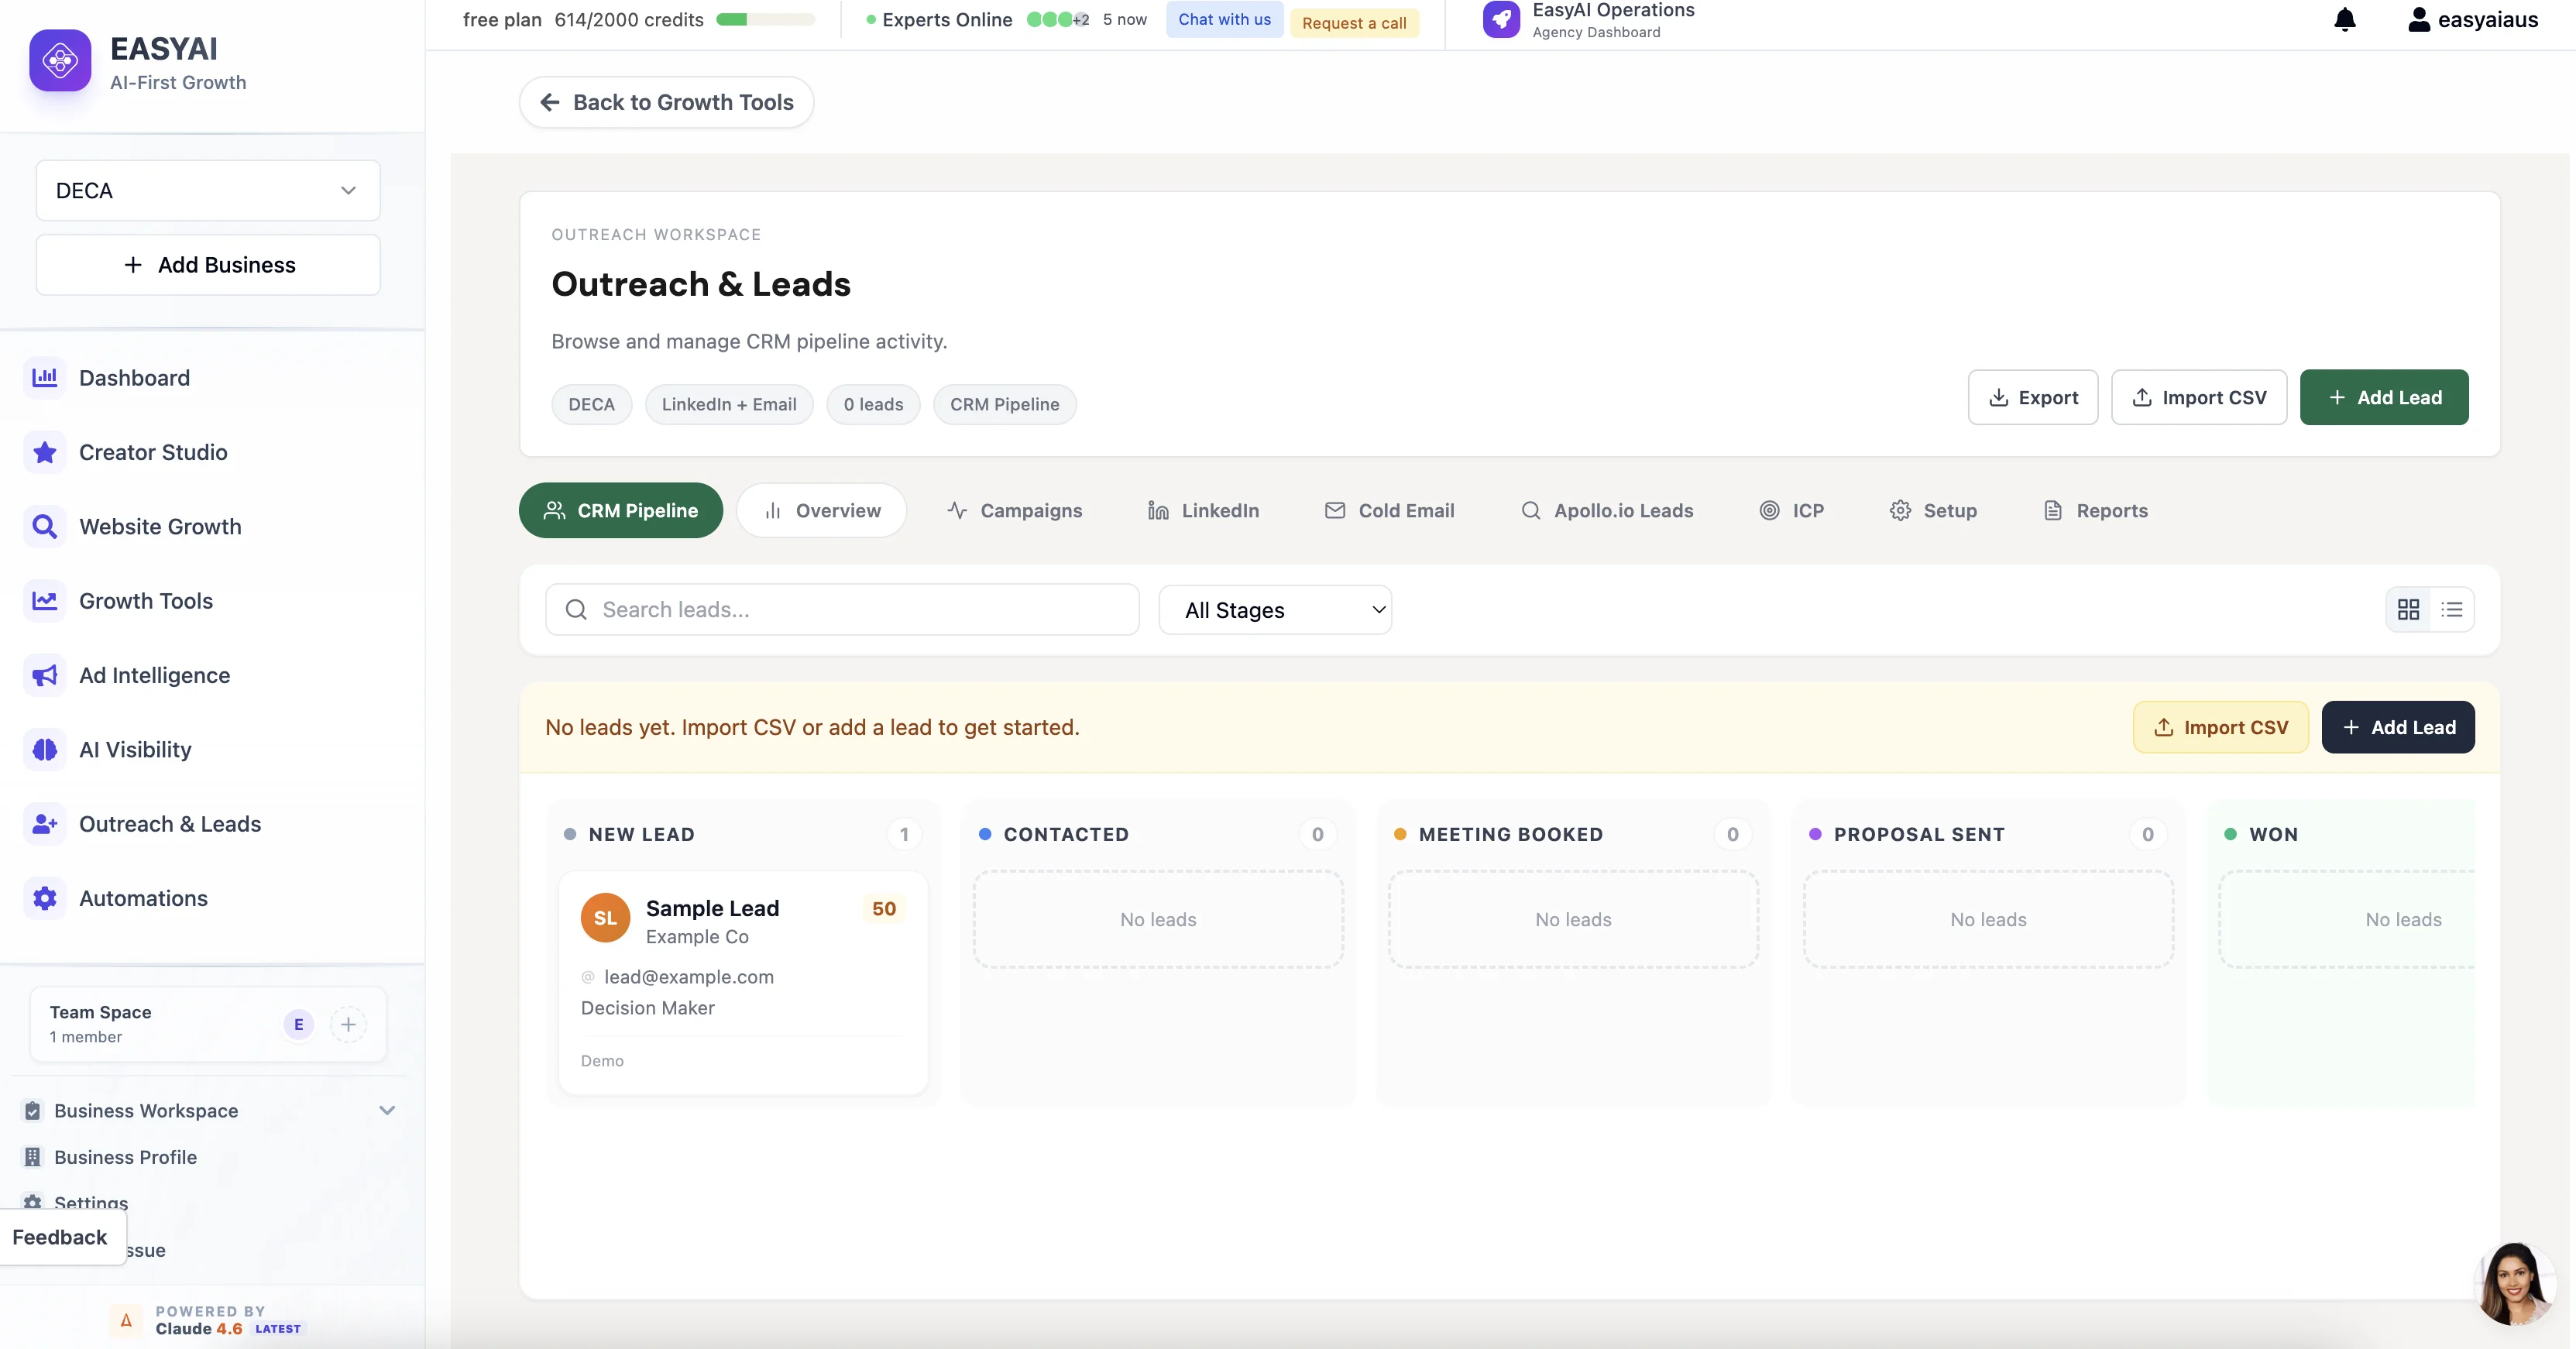2576x1349 pixels.
Task: Switch to list view for leads
Action: click(2453, 609)
